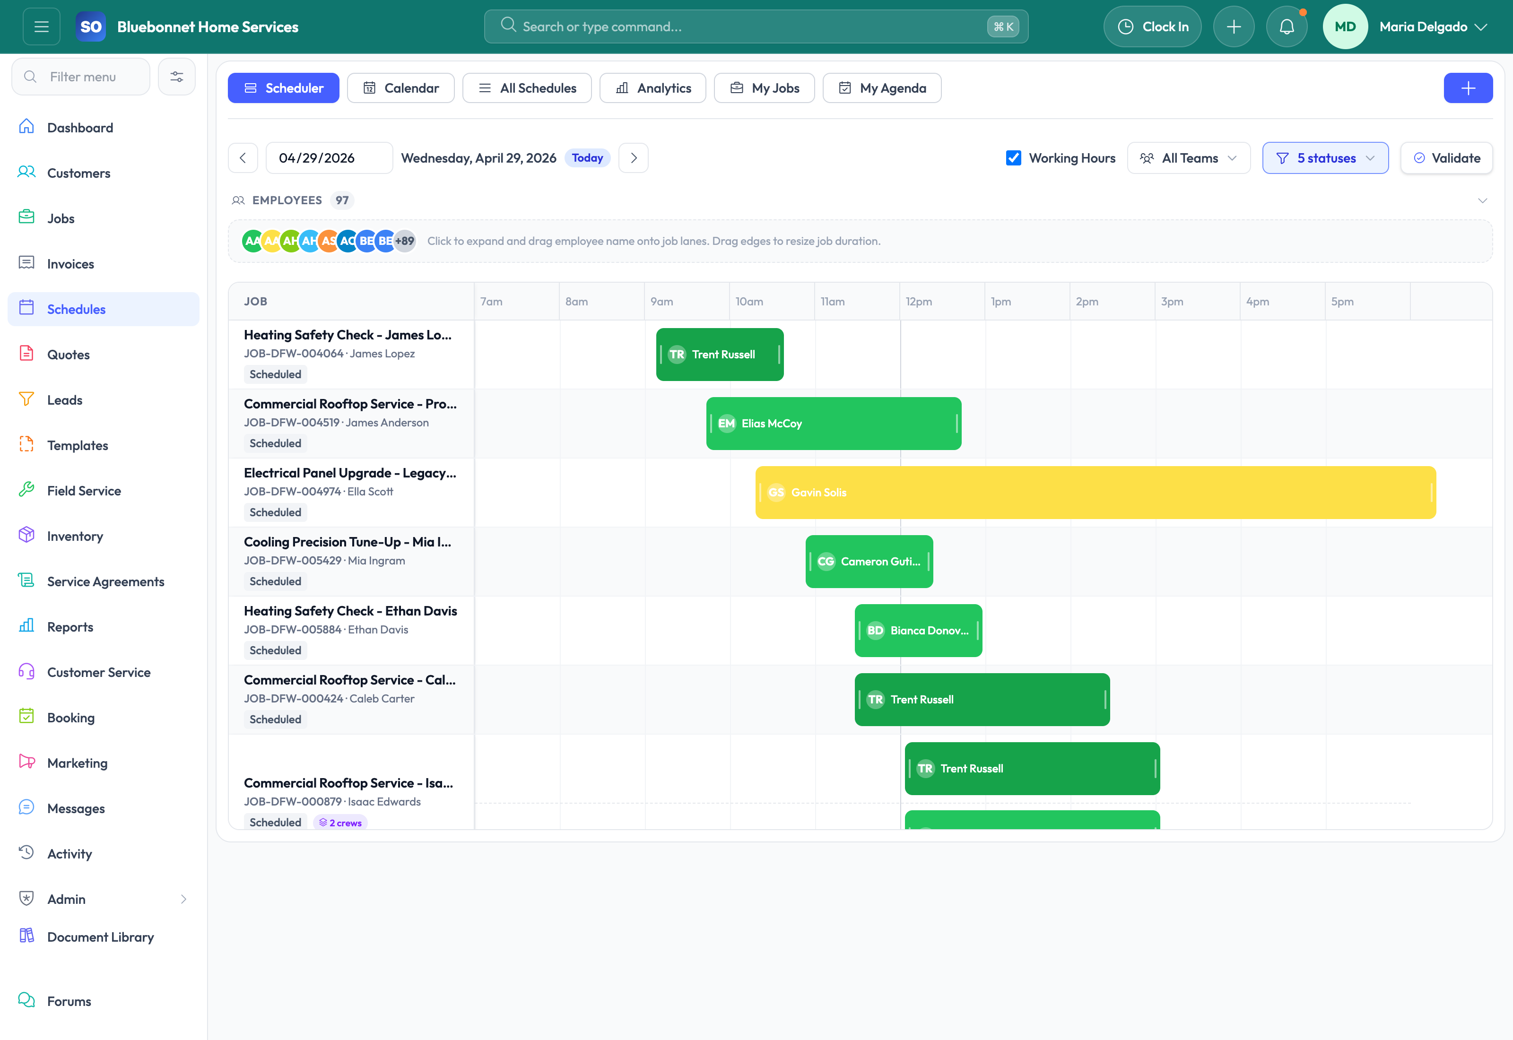Screen dimensions: 1513x1040
Task: Open the 5 statuses filter dropdown
Action: pyautogui.click(x=1325, y=158)
